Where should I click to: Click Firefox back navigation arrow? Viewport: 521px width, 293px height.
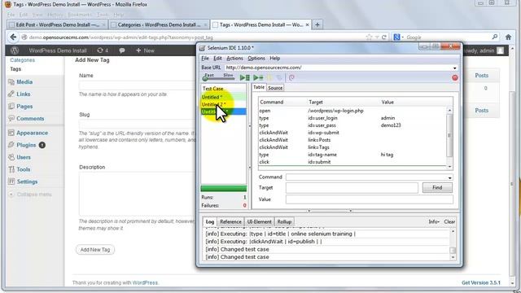[13, 37]
